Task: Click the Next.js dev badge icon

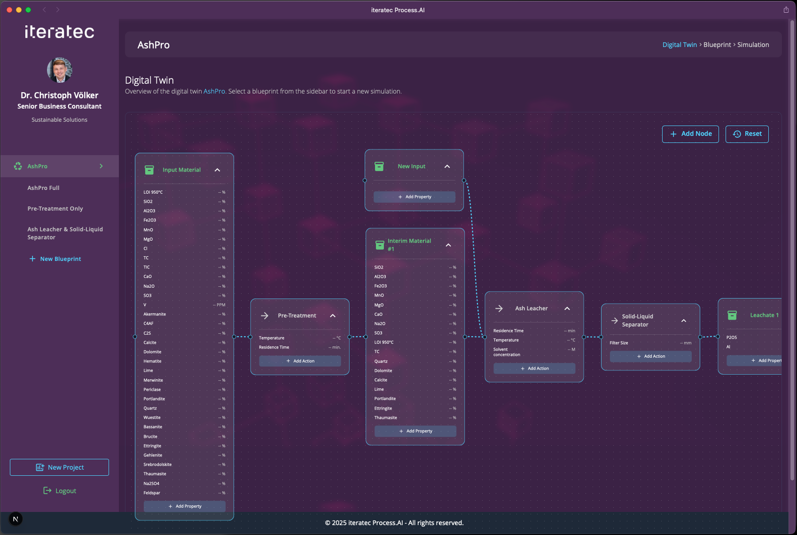Action: tap(16, 519)
